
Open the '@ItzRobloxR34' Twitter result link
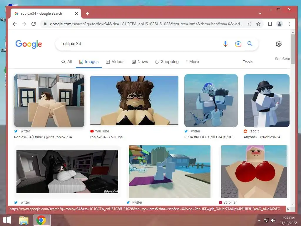click(x=45, y=137)
